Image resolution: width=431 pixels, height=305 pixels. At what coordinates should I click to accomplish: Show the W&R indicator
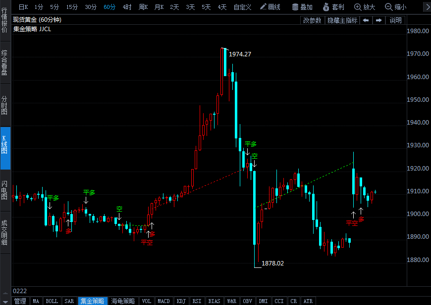click(232, 301)
